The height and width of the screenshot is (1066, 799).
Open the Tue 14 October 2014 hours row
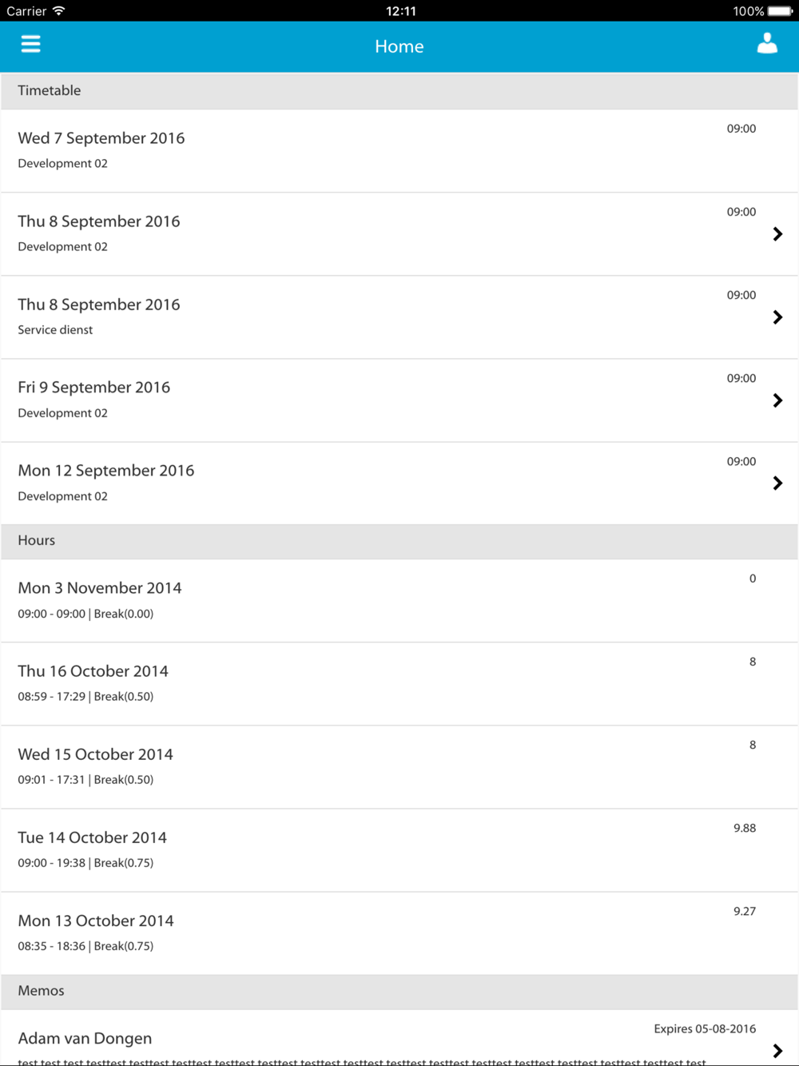pos(399,850)
